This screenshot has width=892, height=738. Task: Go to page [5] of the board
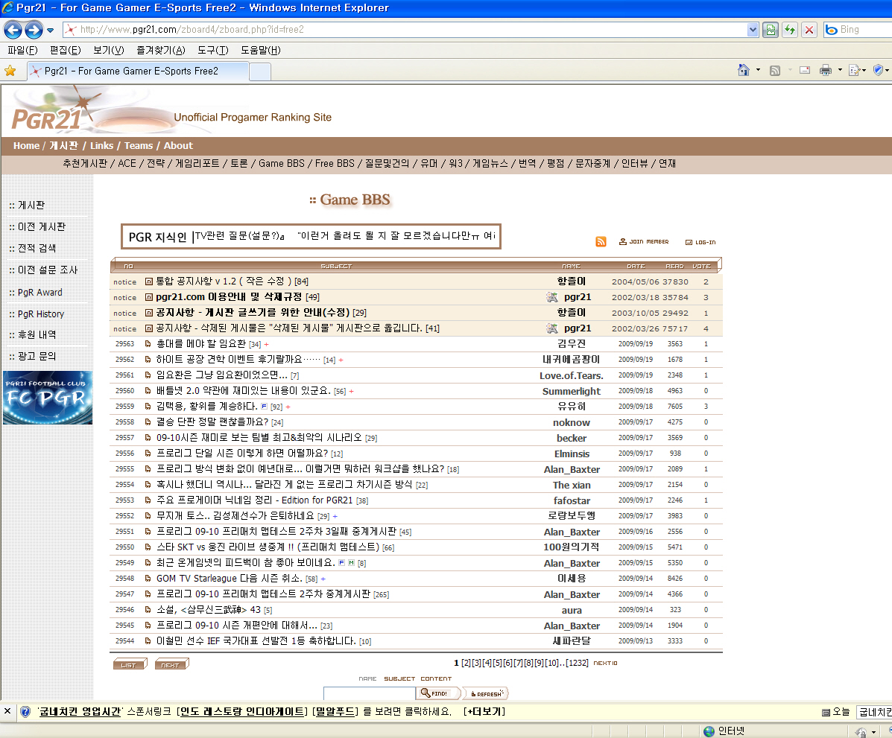pos(498,663)
